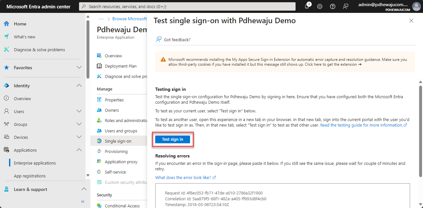Viewport: 423px width, 208px height.
Task: Click the help question mark icon
Action: (333, 6)
